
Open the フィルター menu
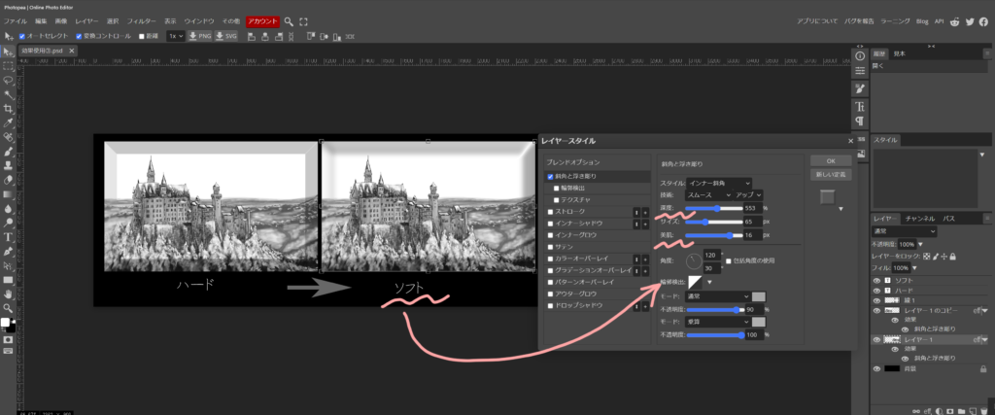tap(142, 20)
